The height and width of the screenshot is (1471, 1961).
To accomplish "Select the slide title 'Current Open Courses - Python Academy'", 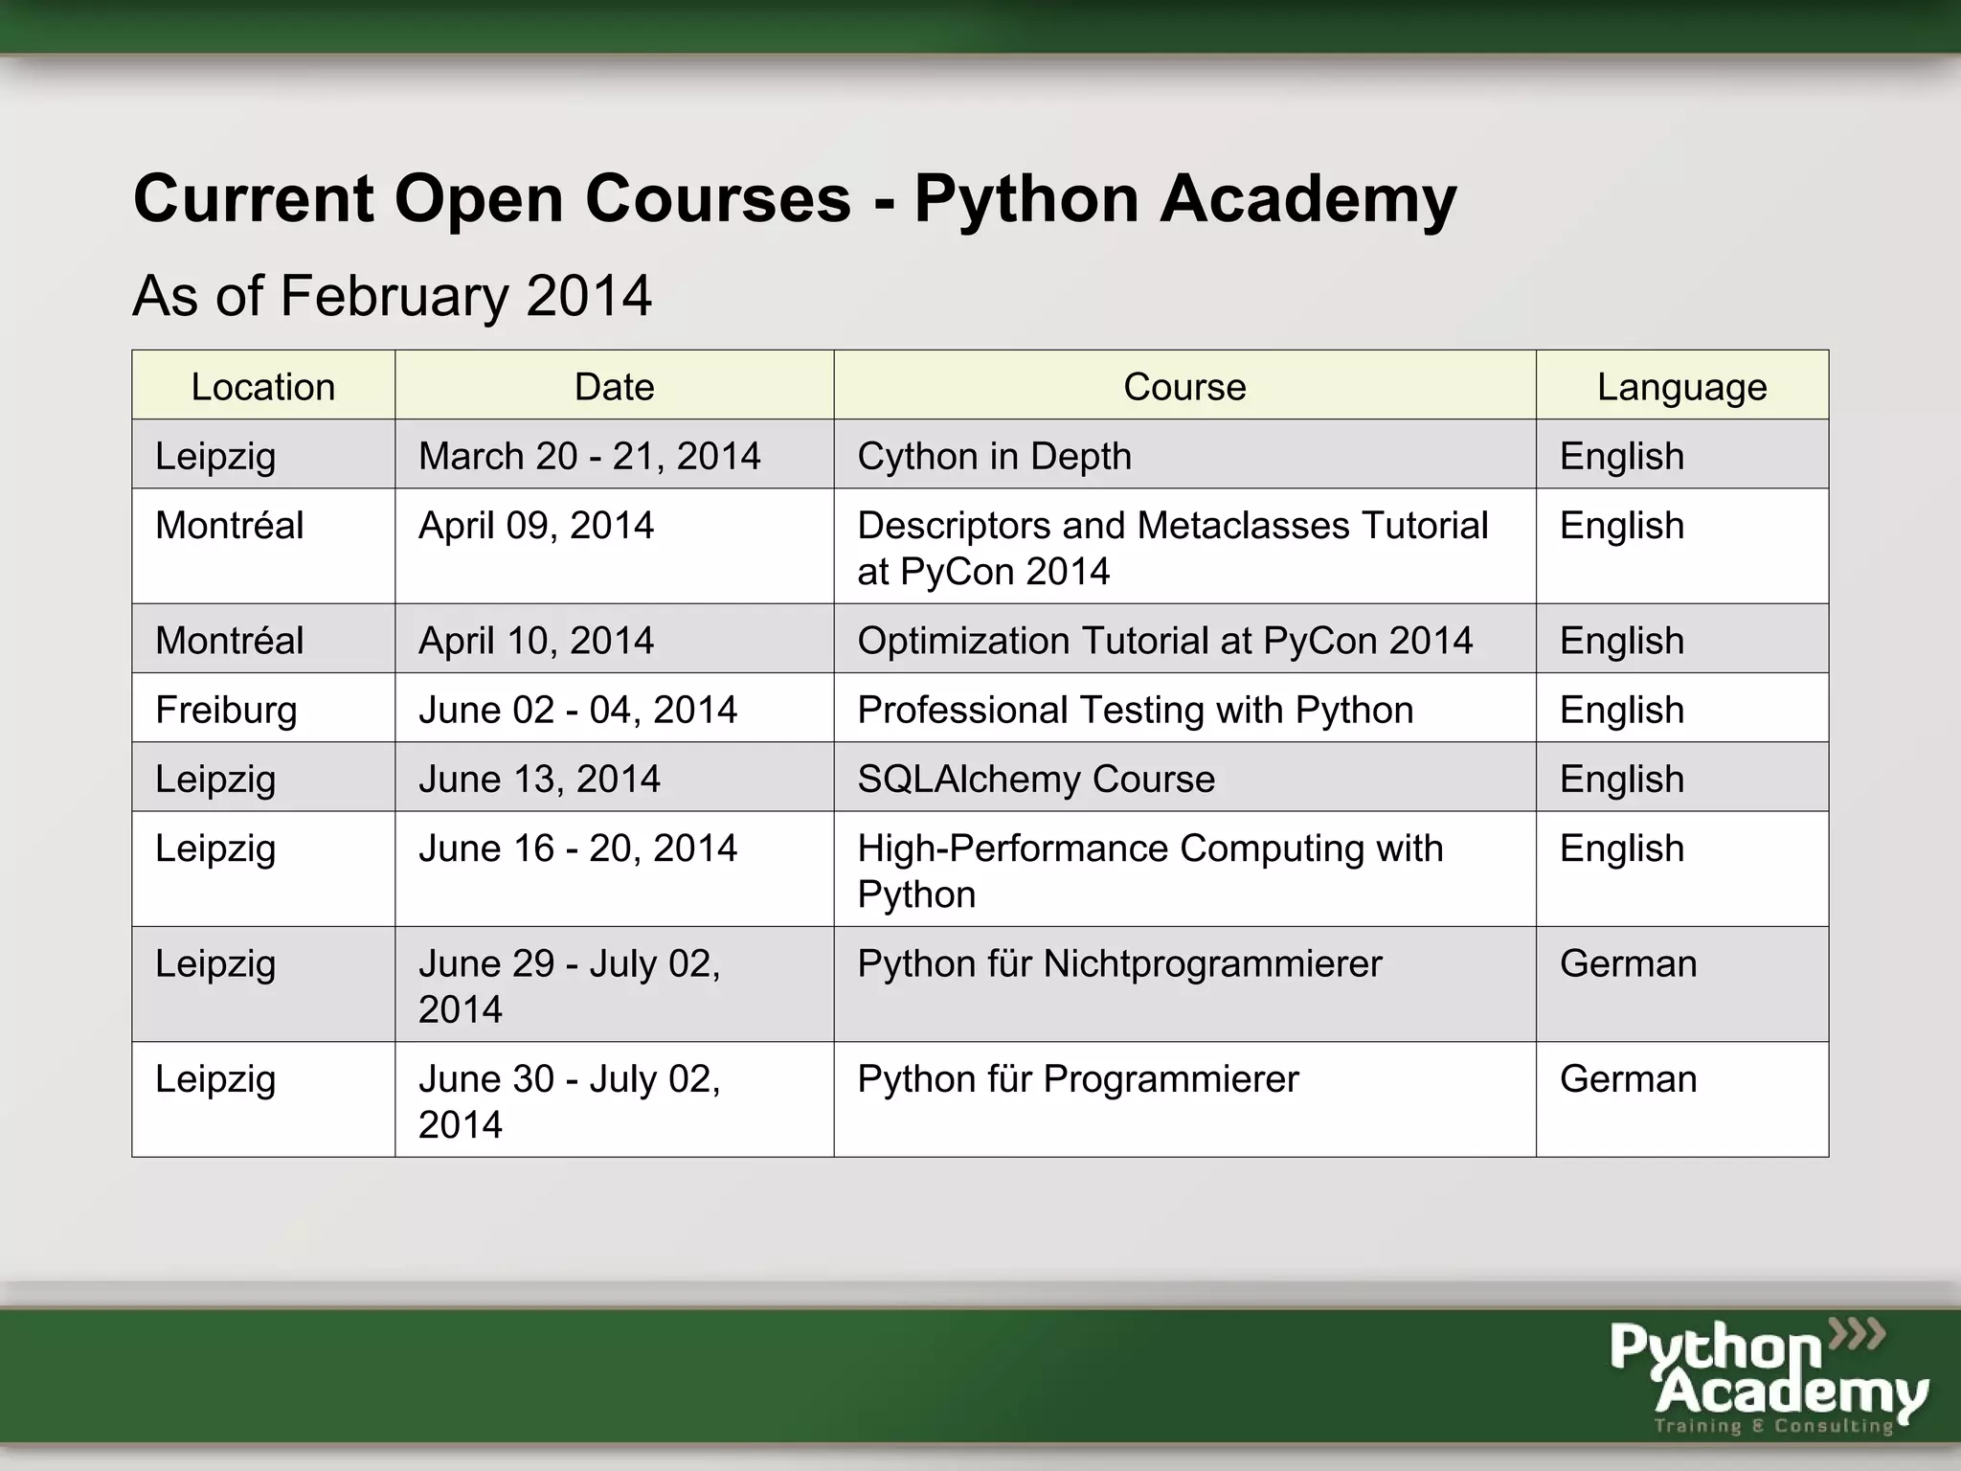I will pyautogui.click(x=795, y=199).
